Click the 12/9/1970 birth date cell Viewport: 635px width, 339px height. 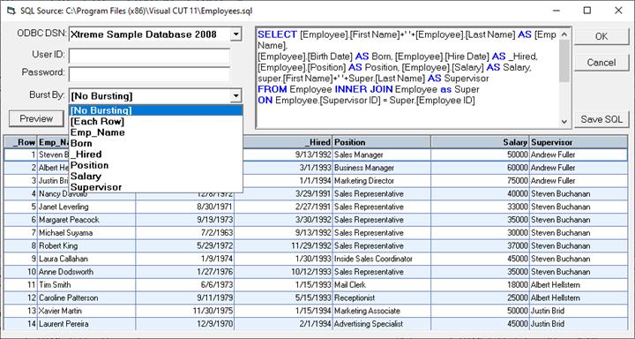(x=185, y=324)
